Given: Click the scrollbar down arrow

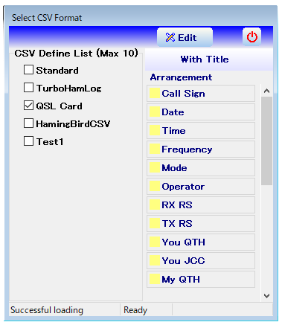Looking at the screenshot, I should [267, 296].
